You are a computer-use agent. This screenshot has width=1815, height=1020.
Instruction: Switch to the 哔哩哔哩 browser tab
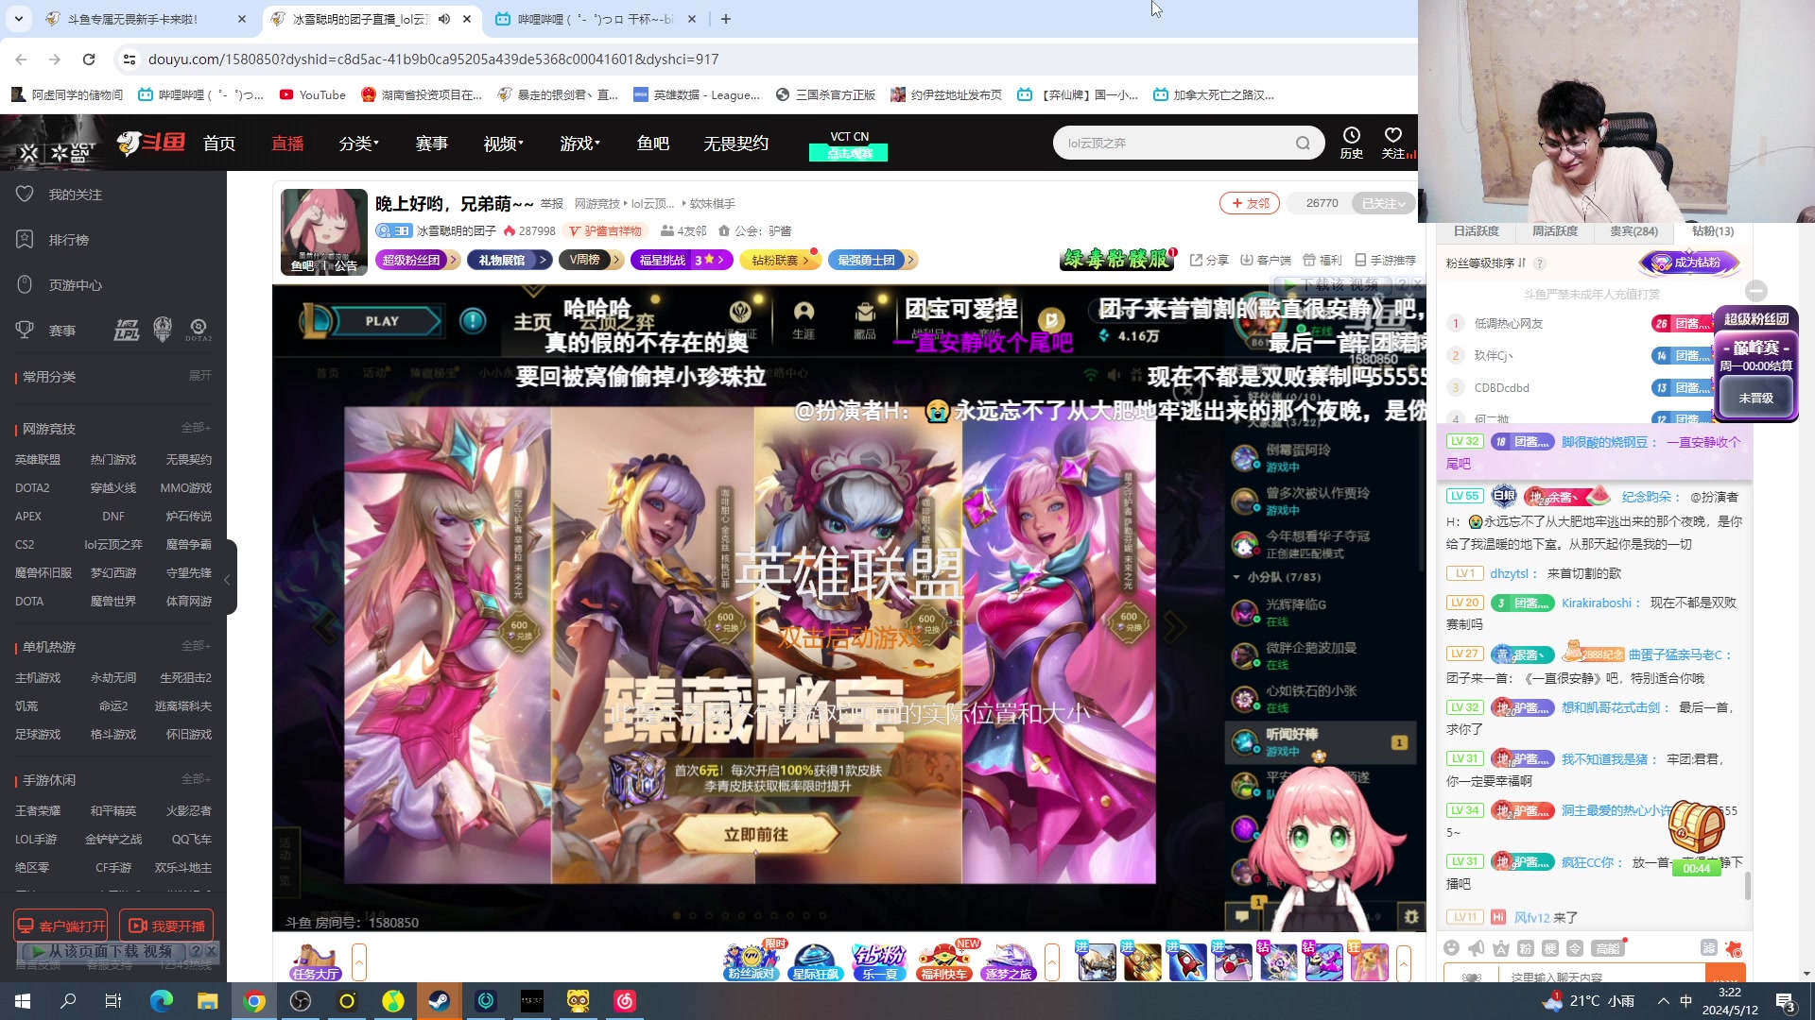tap(596, 19)
